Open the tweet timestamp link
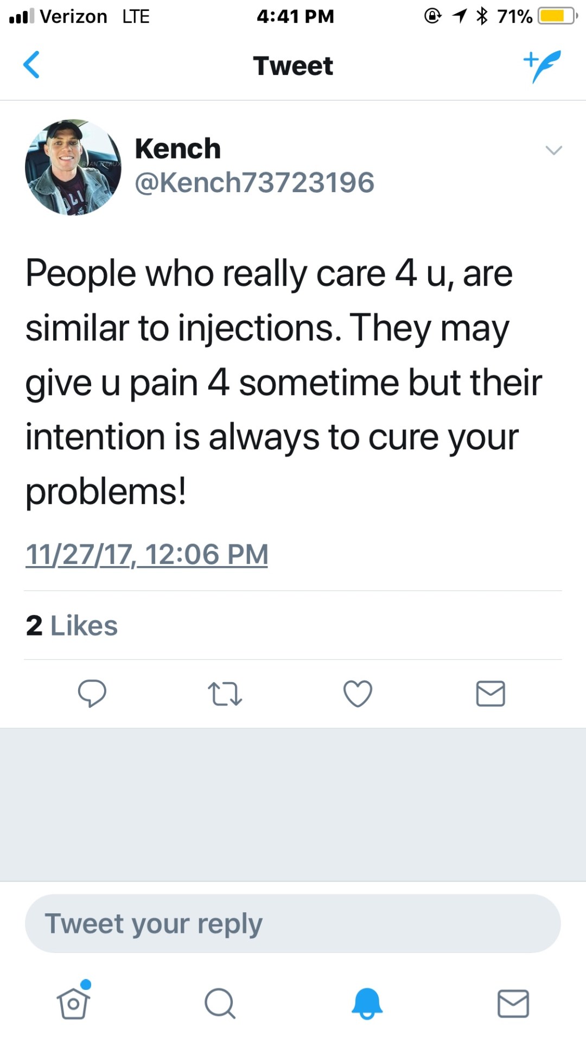This screenshot has width=586, height=1042. coord(147,555)
